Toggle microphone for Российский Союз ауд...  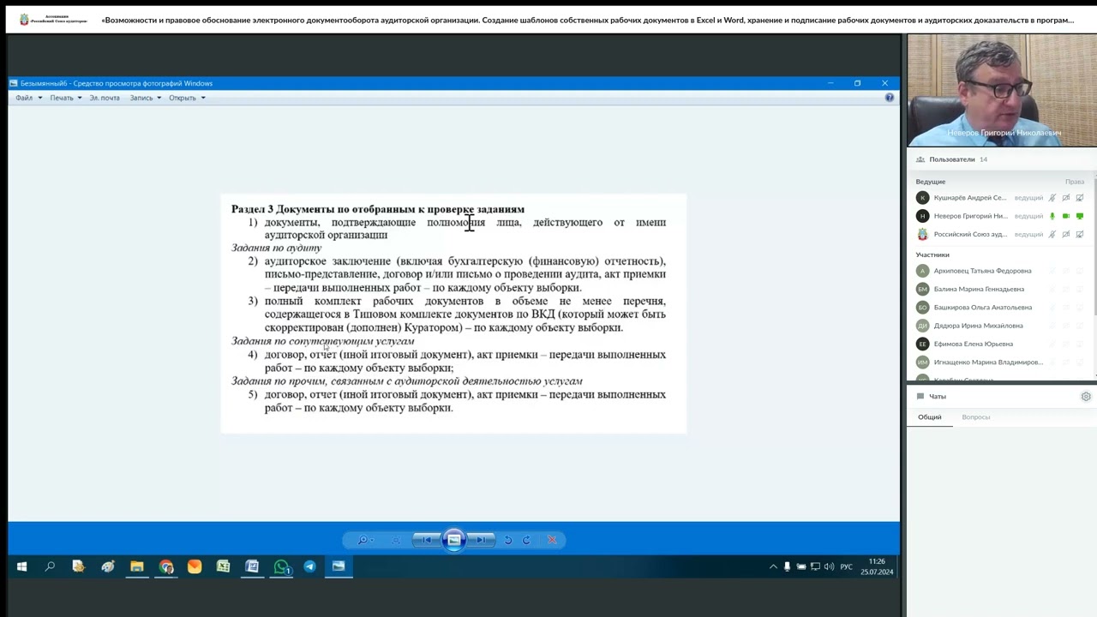pyautogui.click(x=1052, y=234)
